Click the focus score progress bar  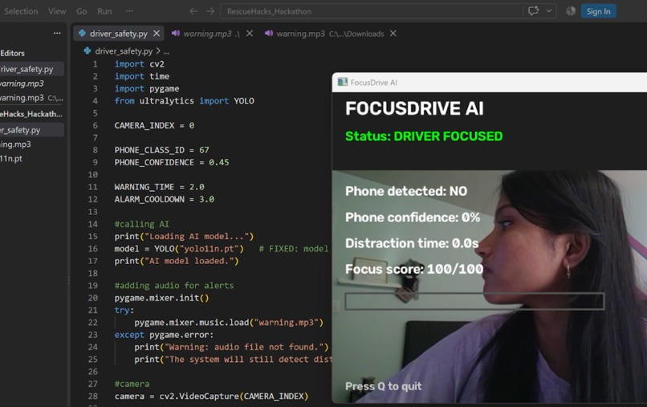(x=474, y=301)
